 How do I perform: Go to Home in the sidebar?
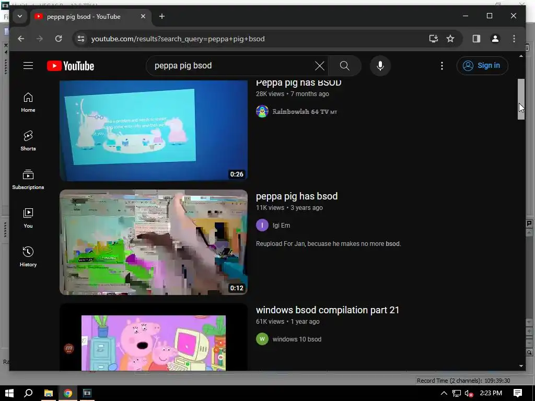click(28, 102)
